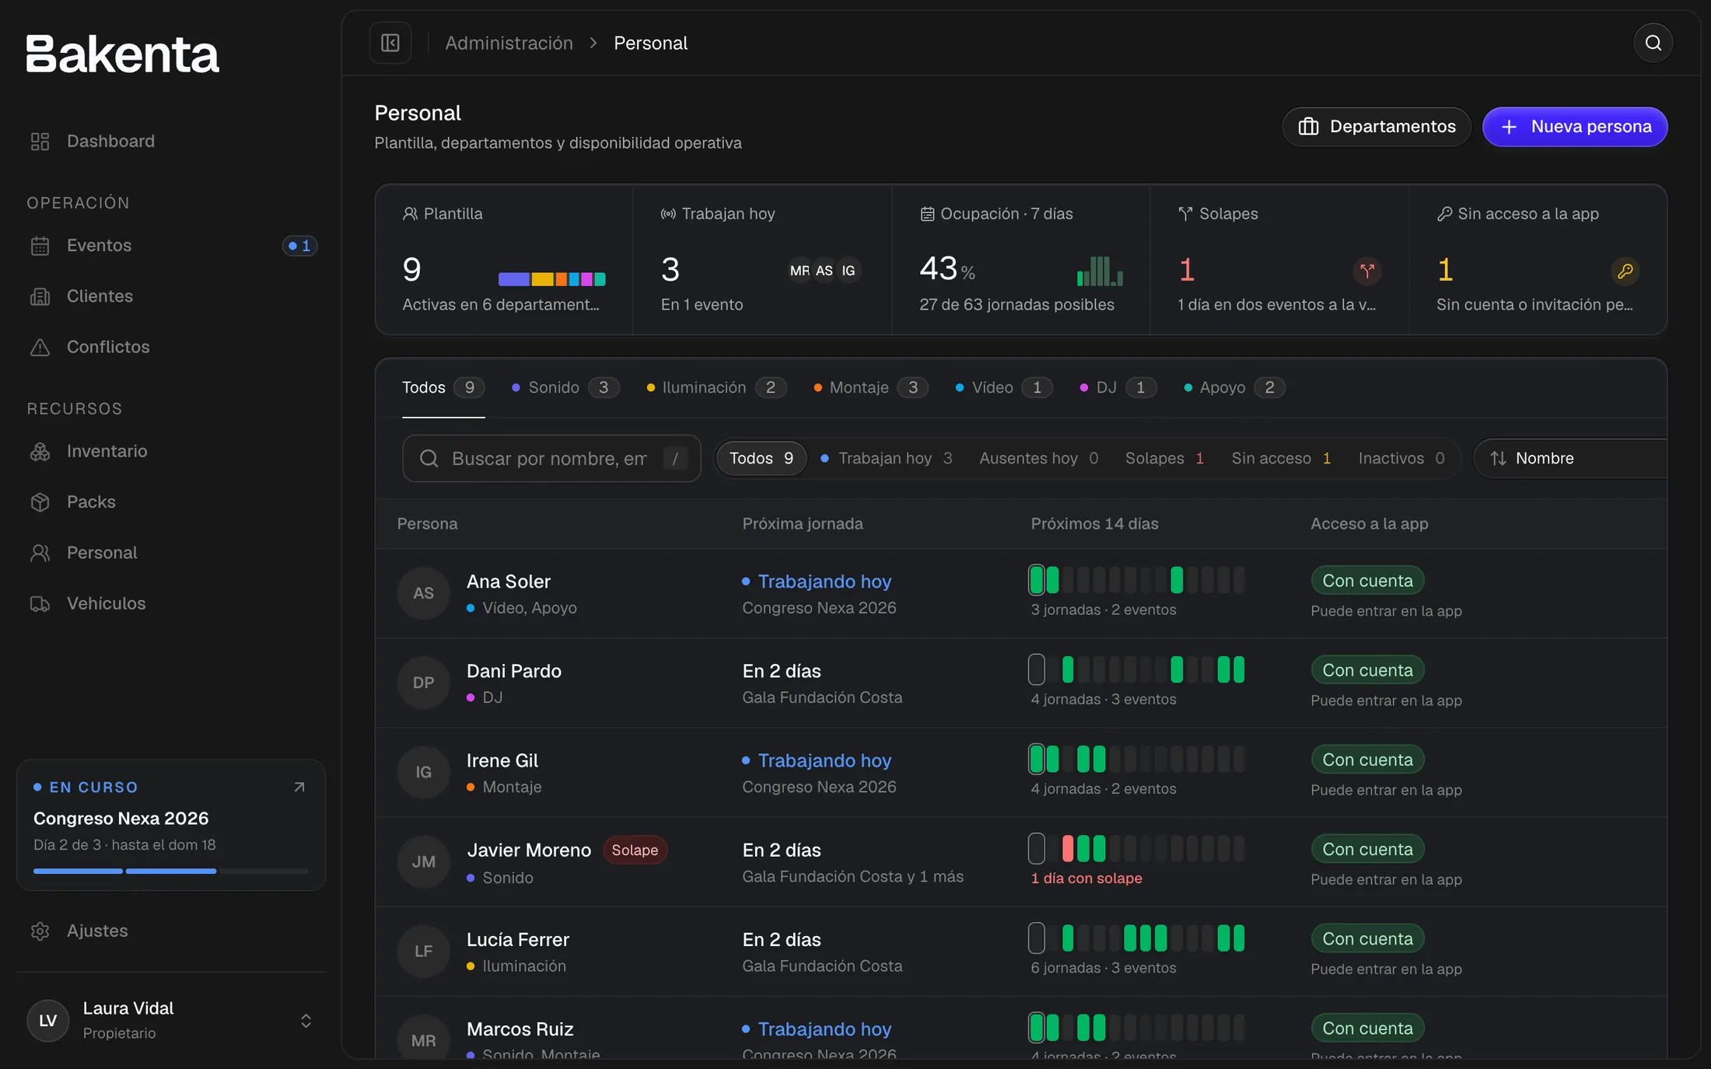1711x1069 pixels.
Task: Click the Solape badge on Javier Moreno
Action: [x=635, y=850]
